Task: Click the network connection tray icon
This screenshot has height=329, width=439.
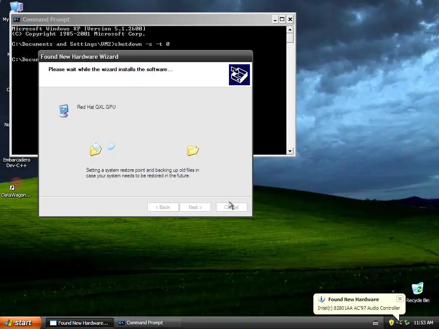Action: pos(399,323)
